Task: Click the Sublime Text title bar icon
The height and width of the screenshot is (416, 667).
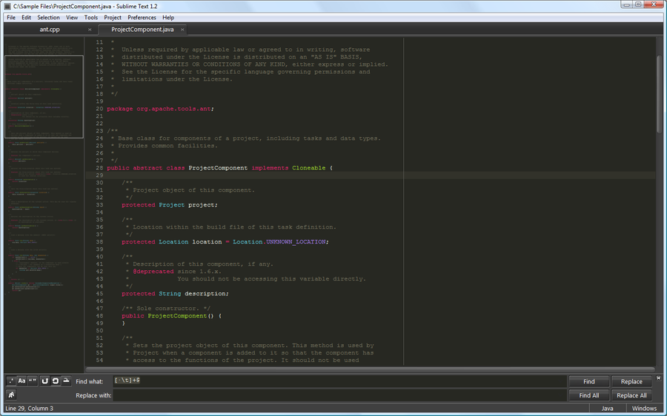Action: click(x=7, y=7)
